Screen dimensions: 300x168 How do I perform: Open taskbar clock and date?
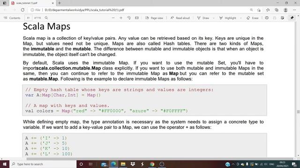point(282,164)
